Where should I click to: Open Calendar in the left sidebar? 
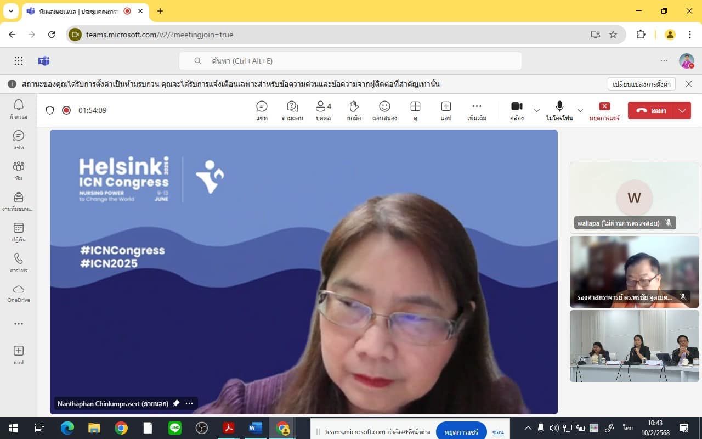19,232
